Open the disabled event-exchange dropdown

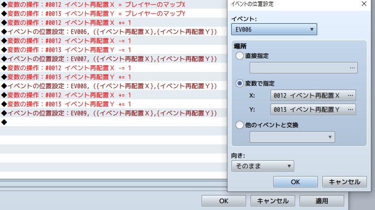[292, 137]
